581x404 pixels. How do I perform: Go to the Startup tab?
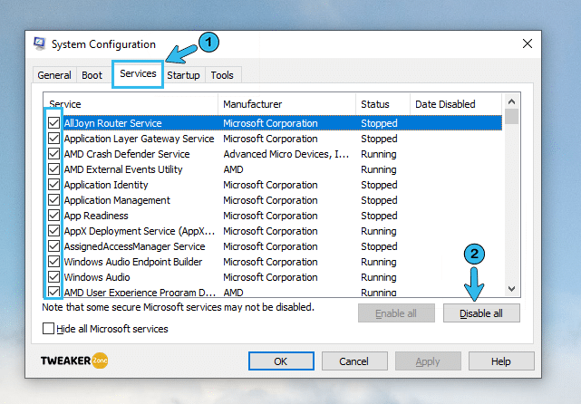pos(183,75)
